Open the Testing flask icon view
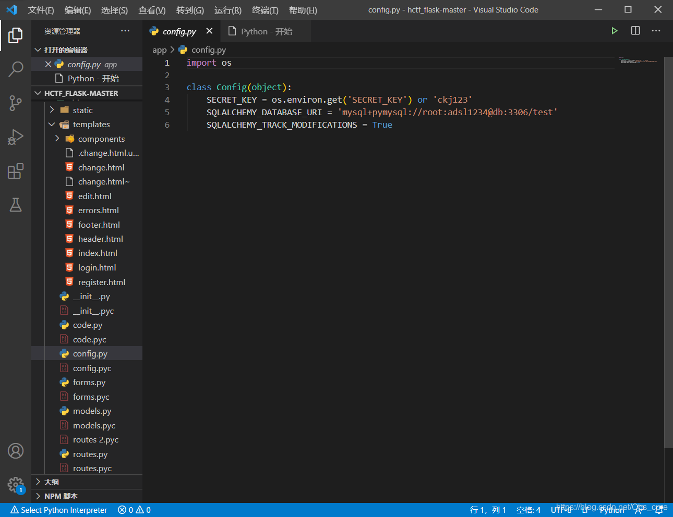Screen dimensions: 673x517 pos(16,205)
